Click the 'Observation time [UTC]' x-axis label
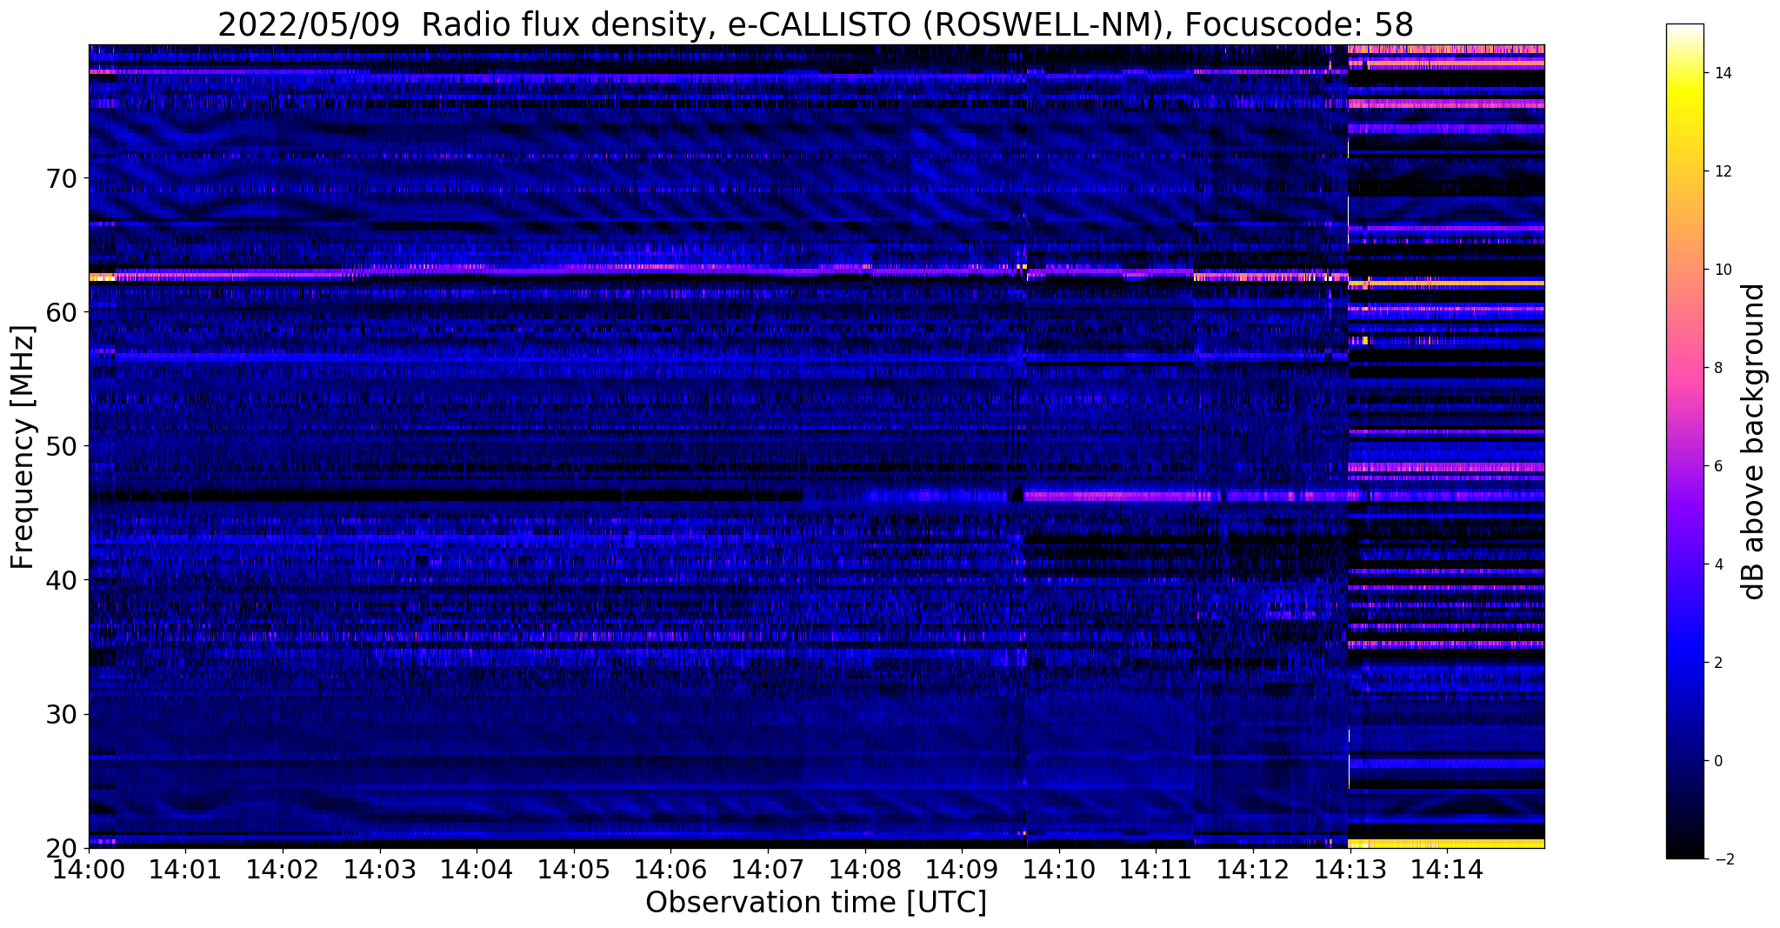 [x=816, y=903]
